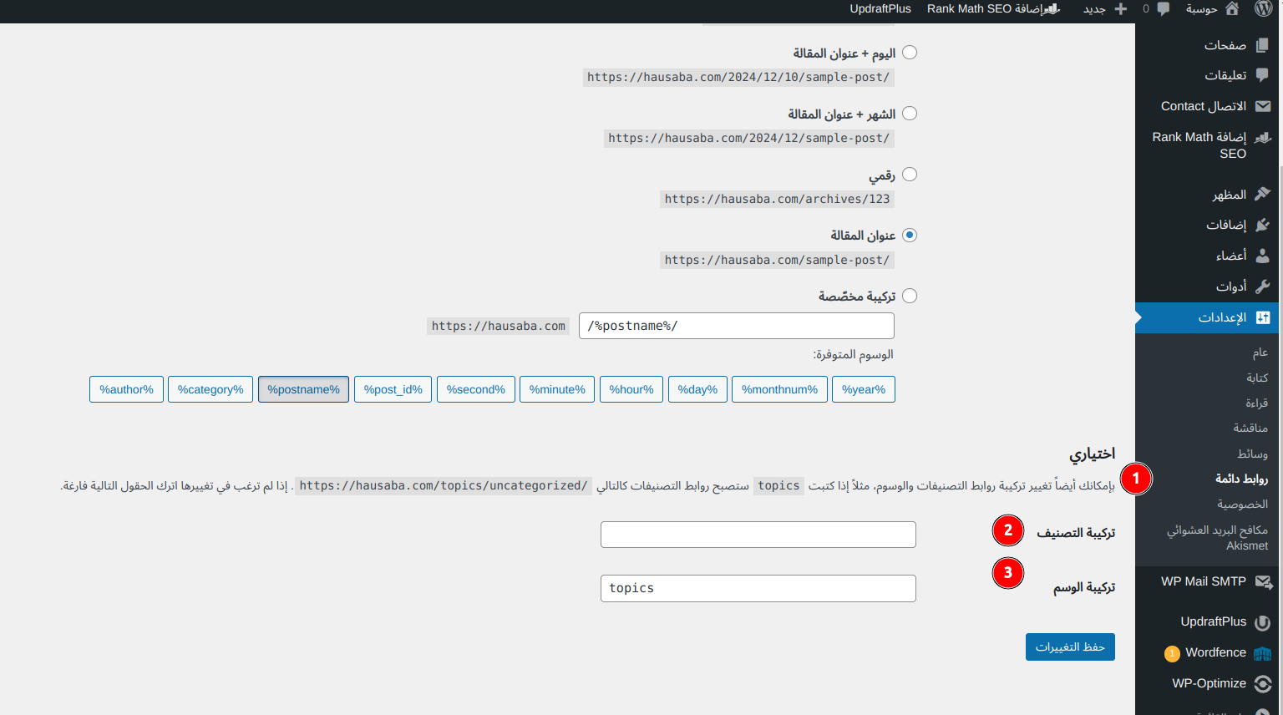Open WP-Optimize icon in sidebar

[1262, 684]
